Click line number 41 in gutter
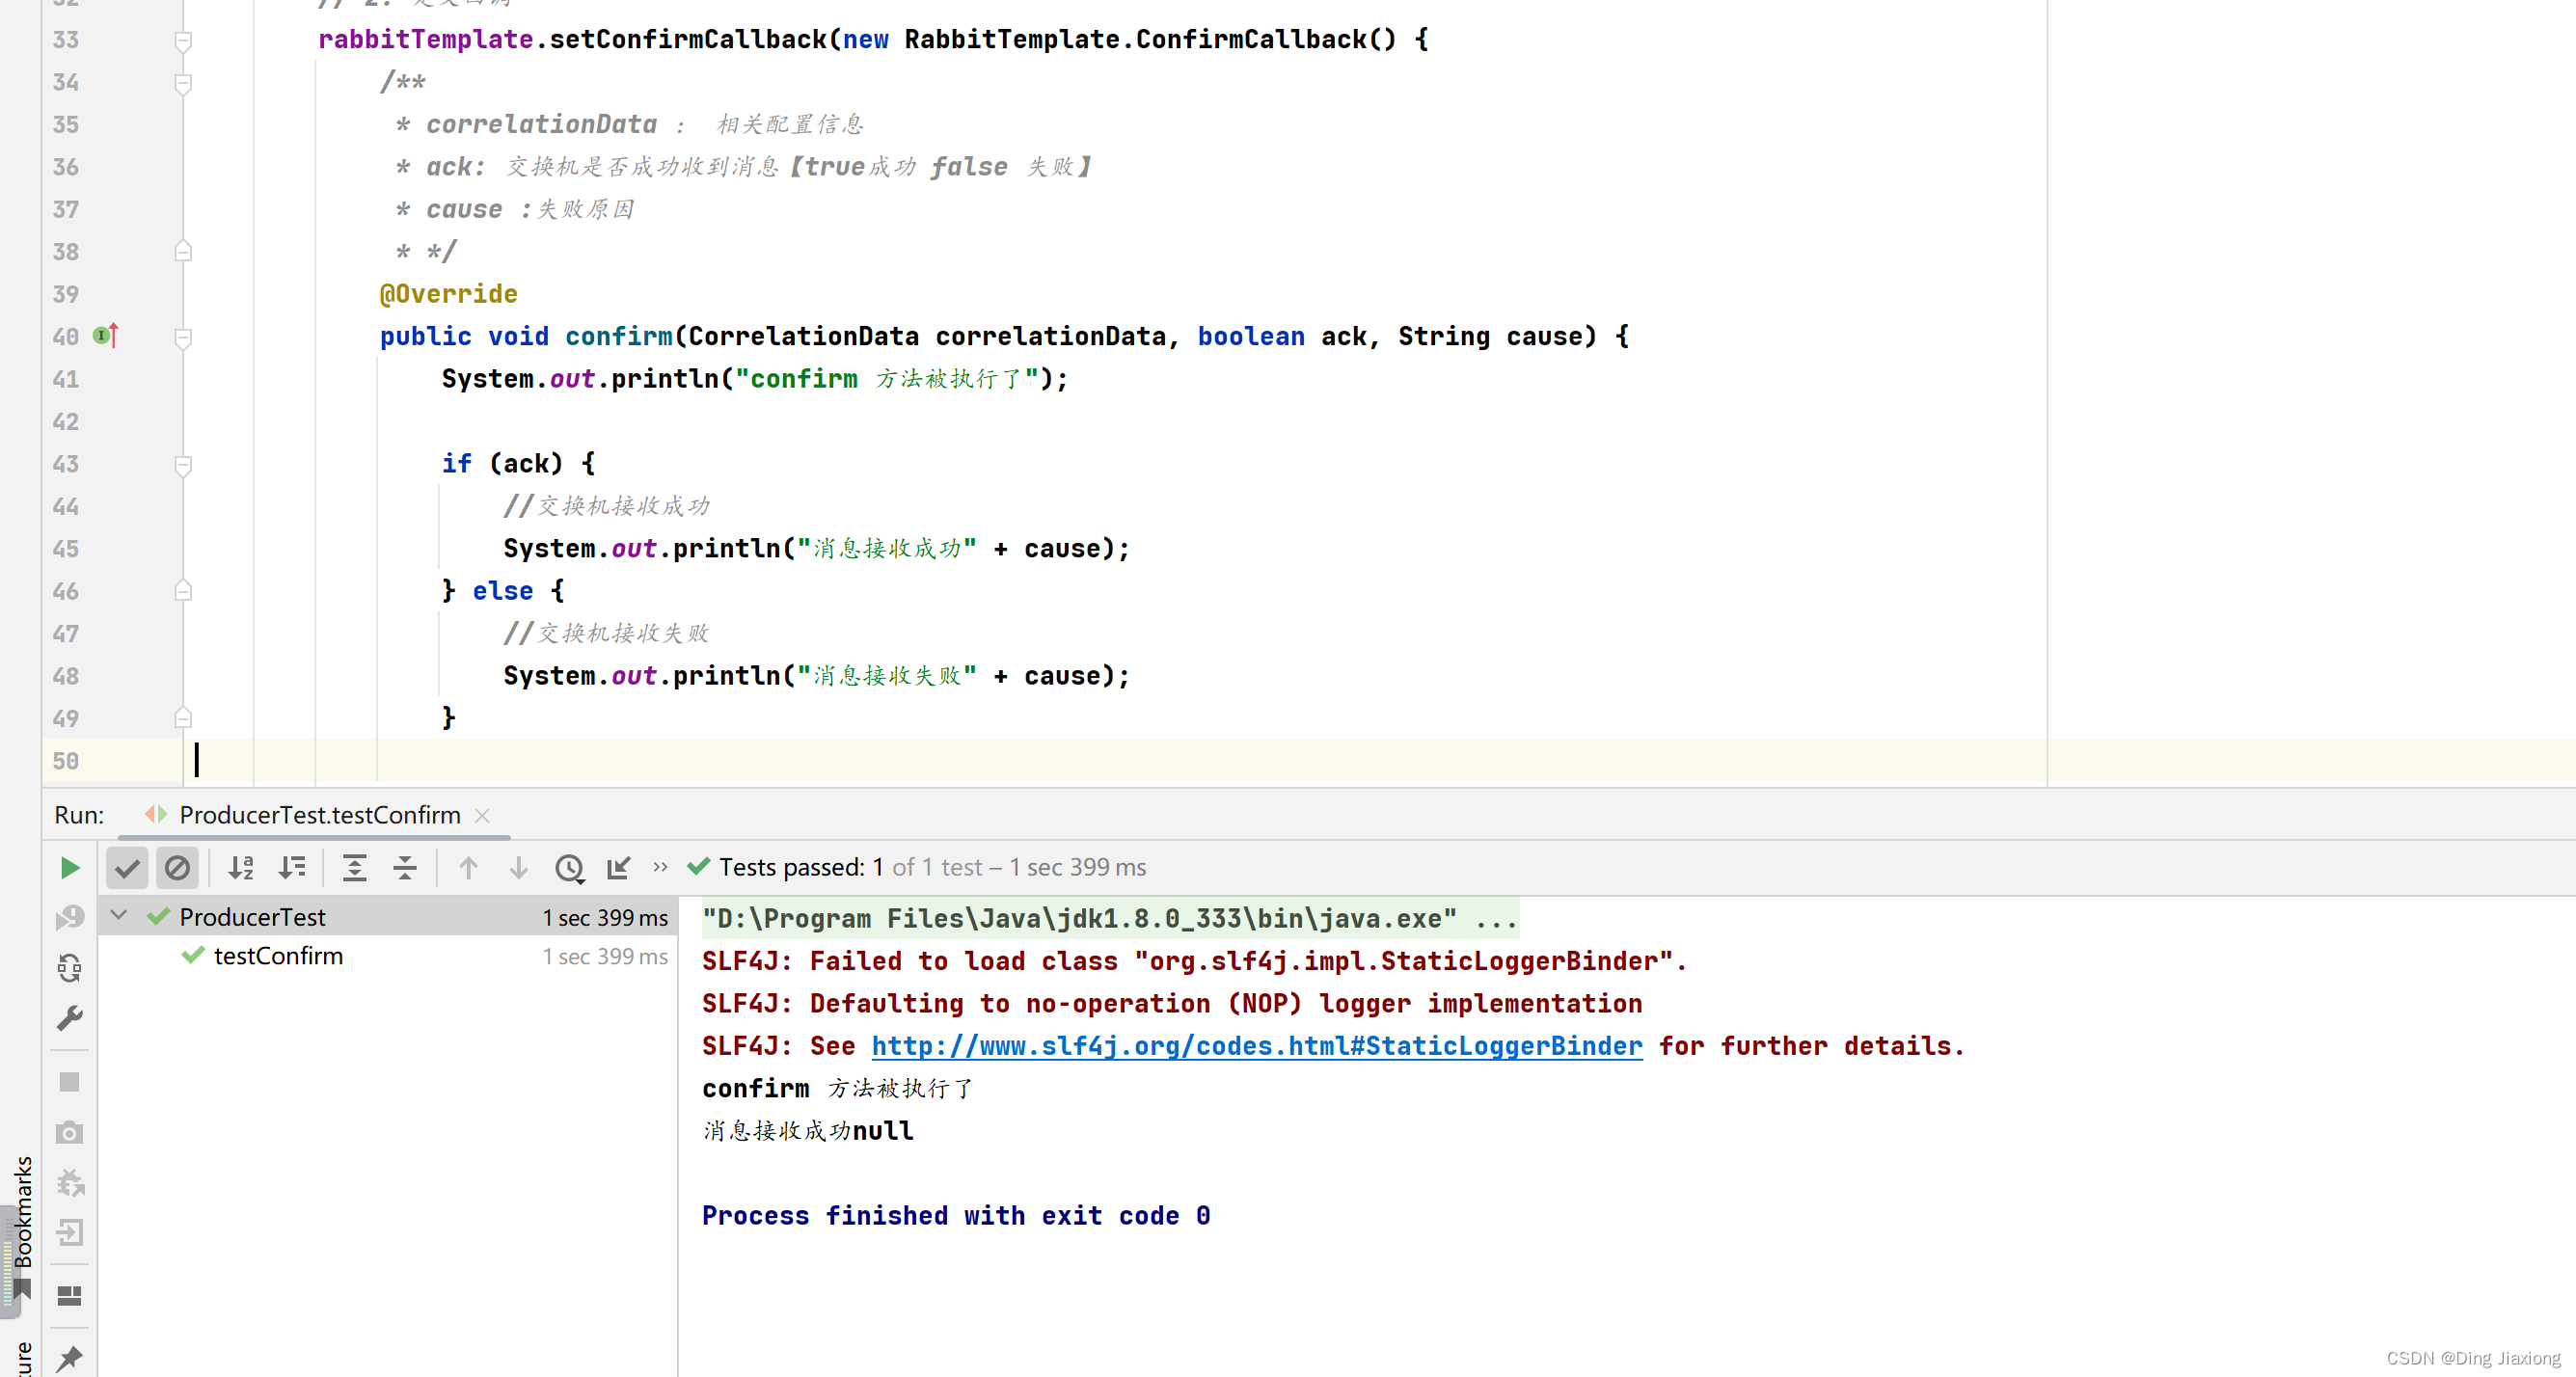The image size is (2576, 1377). click(x=66, y=379)
